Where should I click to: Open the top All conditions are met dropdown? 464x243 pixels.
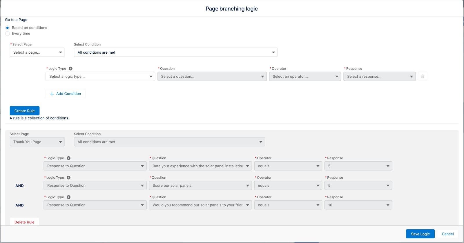click(x=176, y=52)
